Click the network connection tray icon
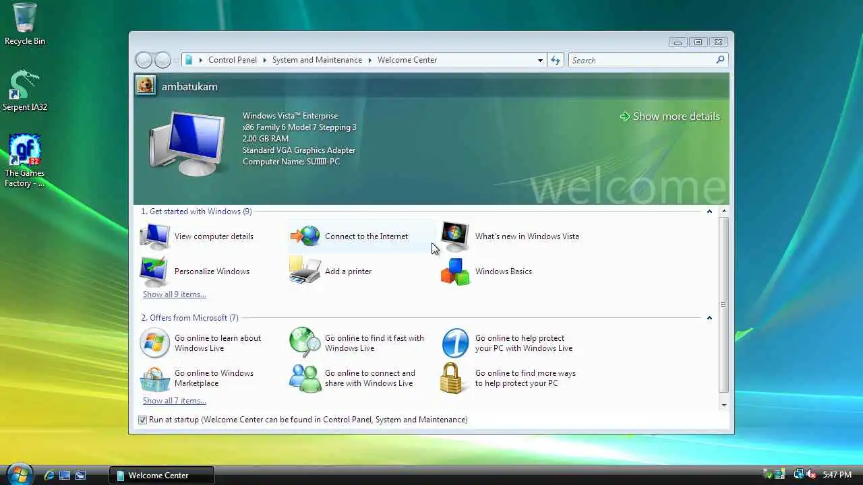The height and width of the screenshot is (485, 863). pyautogui.click(x=799, y=475)
